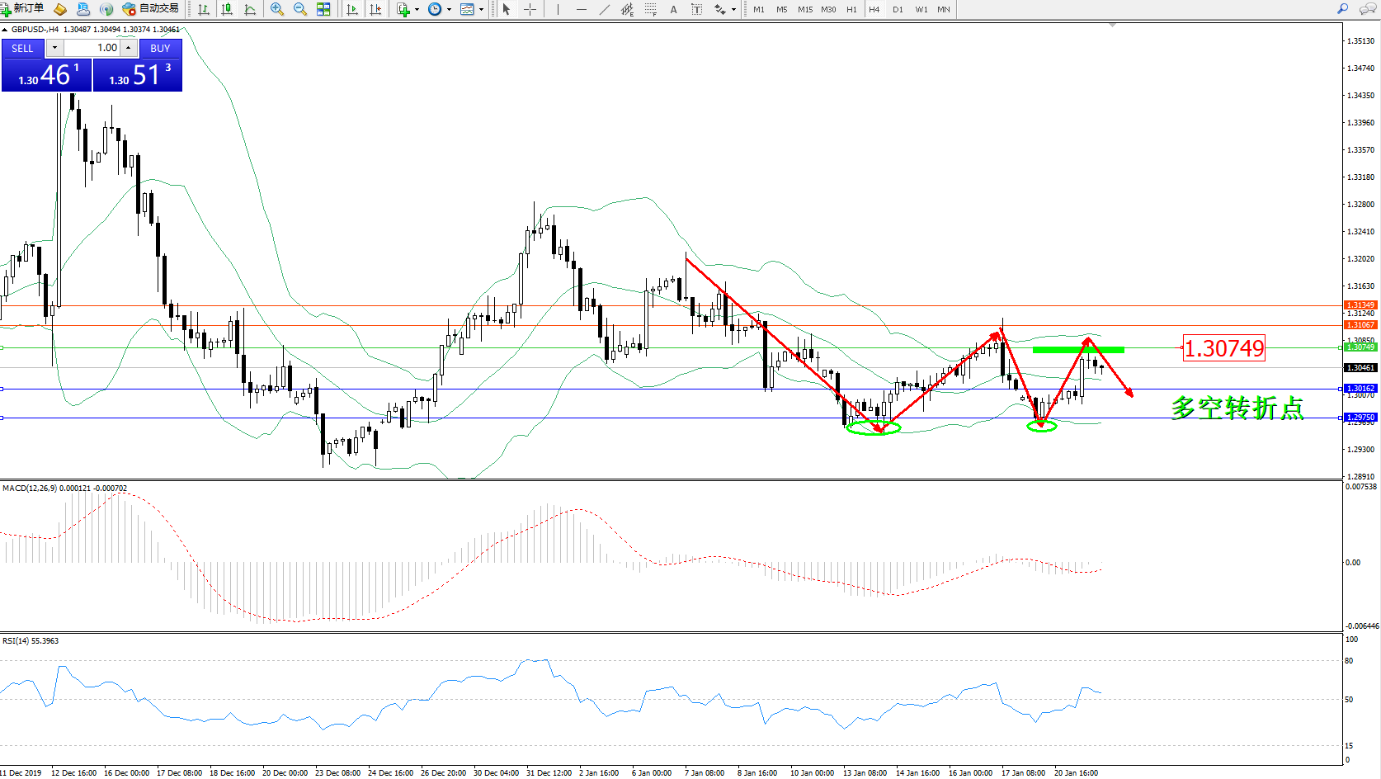Viewport: 1381px width, 779px height.
Task: Click the zoom out magnifier icon
Action: click(300, 9)
